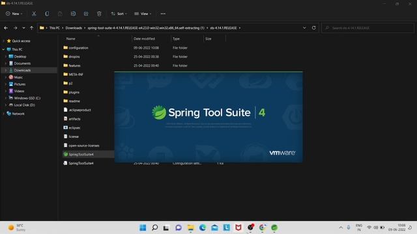Click This PC in the address bar
The width and height of the screenshot is (417, 234).
click(55, 28)
